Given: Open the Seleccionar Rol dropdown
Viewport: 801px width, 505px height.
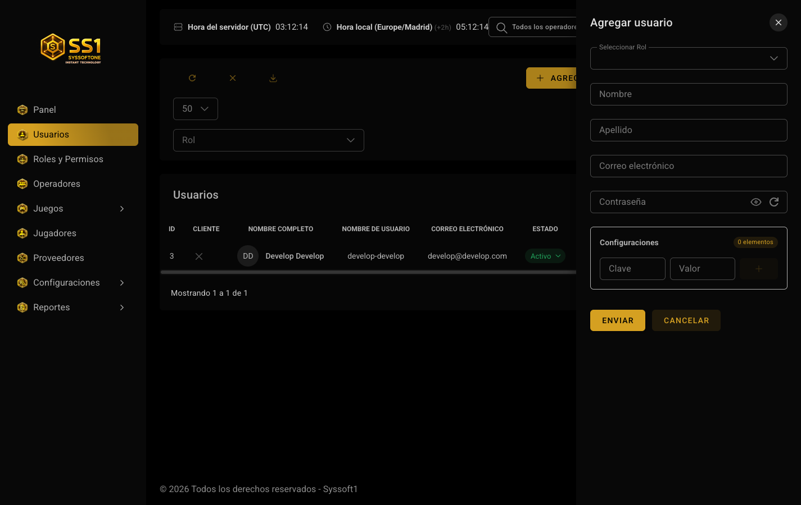Looking at the screenshot, I should (x=689, y=58).
